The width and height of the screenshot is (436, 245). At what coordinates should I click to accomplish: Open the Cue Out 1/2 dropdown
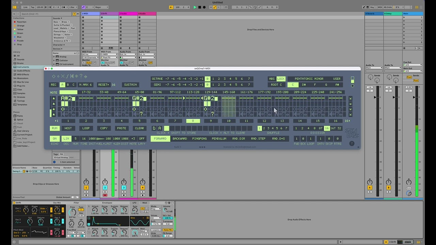412,65
